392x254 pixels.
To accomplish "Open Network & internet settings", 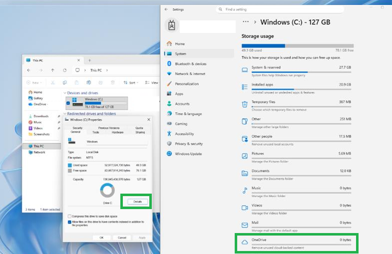I will [199, 74].
